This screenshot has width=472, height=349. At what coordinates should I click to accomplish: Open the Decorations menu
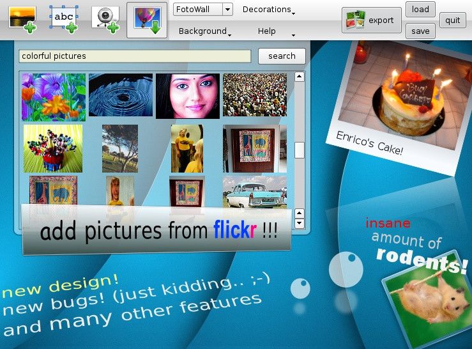pos(268,10)
